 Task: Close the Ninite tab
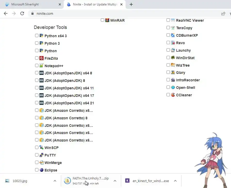point(121,4)
